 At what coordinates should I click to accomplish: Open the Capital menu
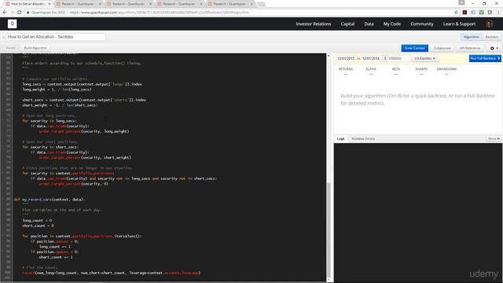(347, 24)
